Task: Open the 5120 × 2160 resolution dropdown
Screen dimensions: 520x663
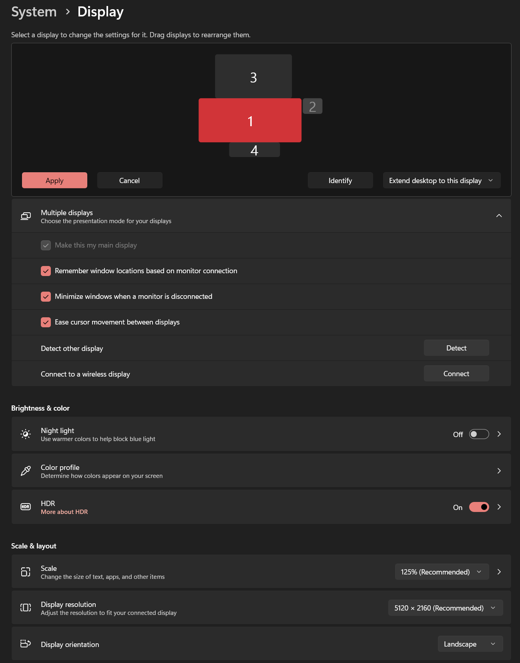Action: (x=446, y=608)
